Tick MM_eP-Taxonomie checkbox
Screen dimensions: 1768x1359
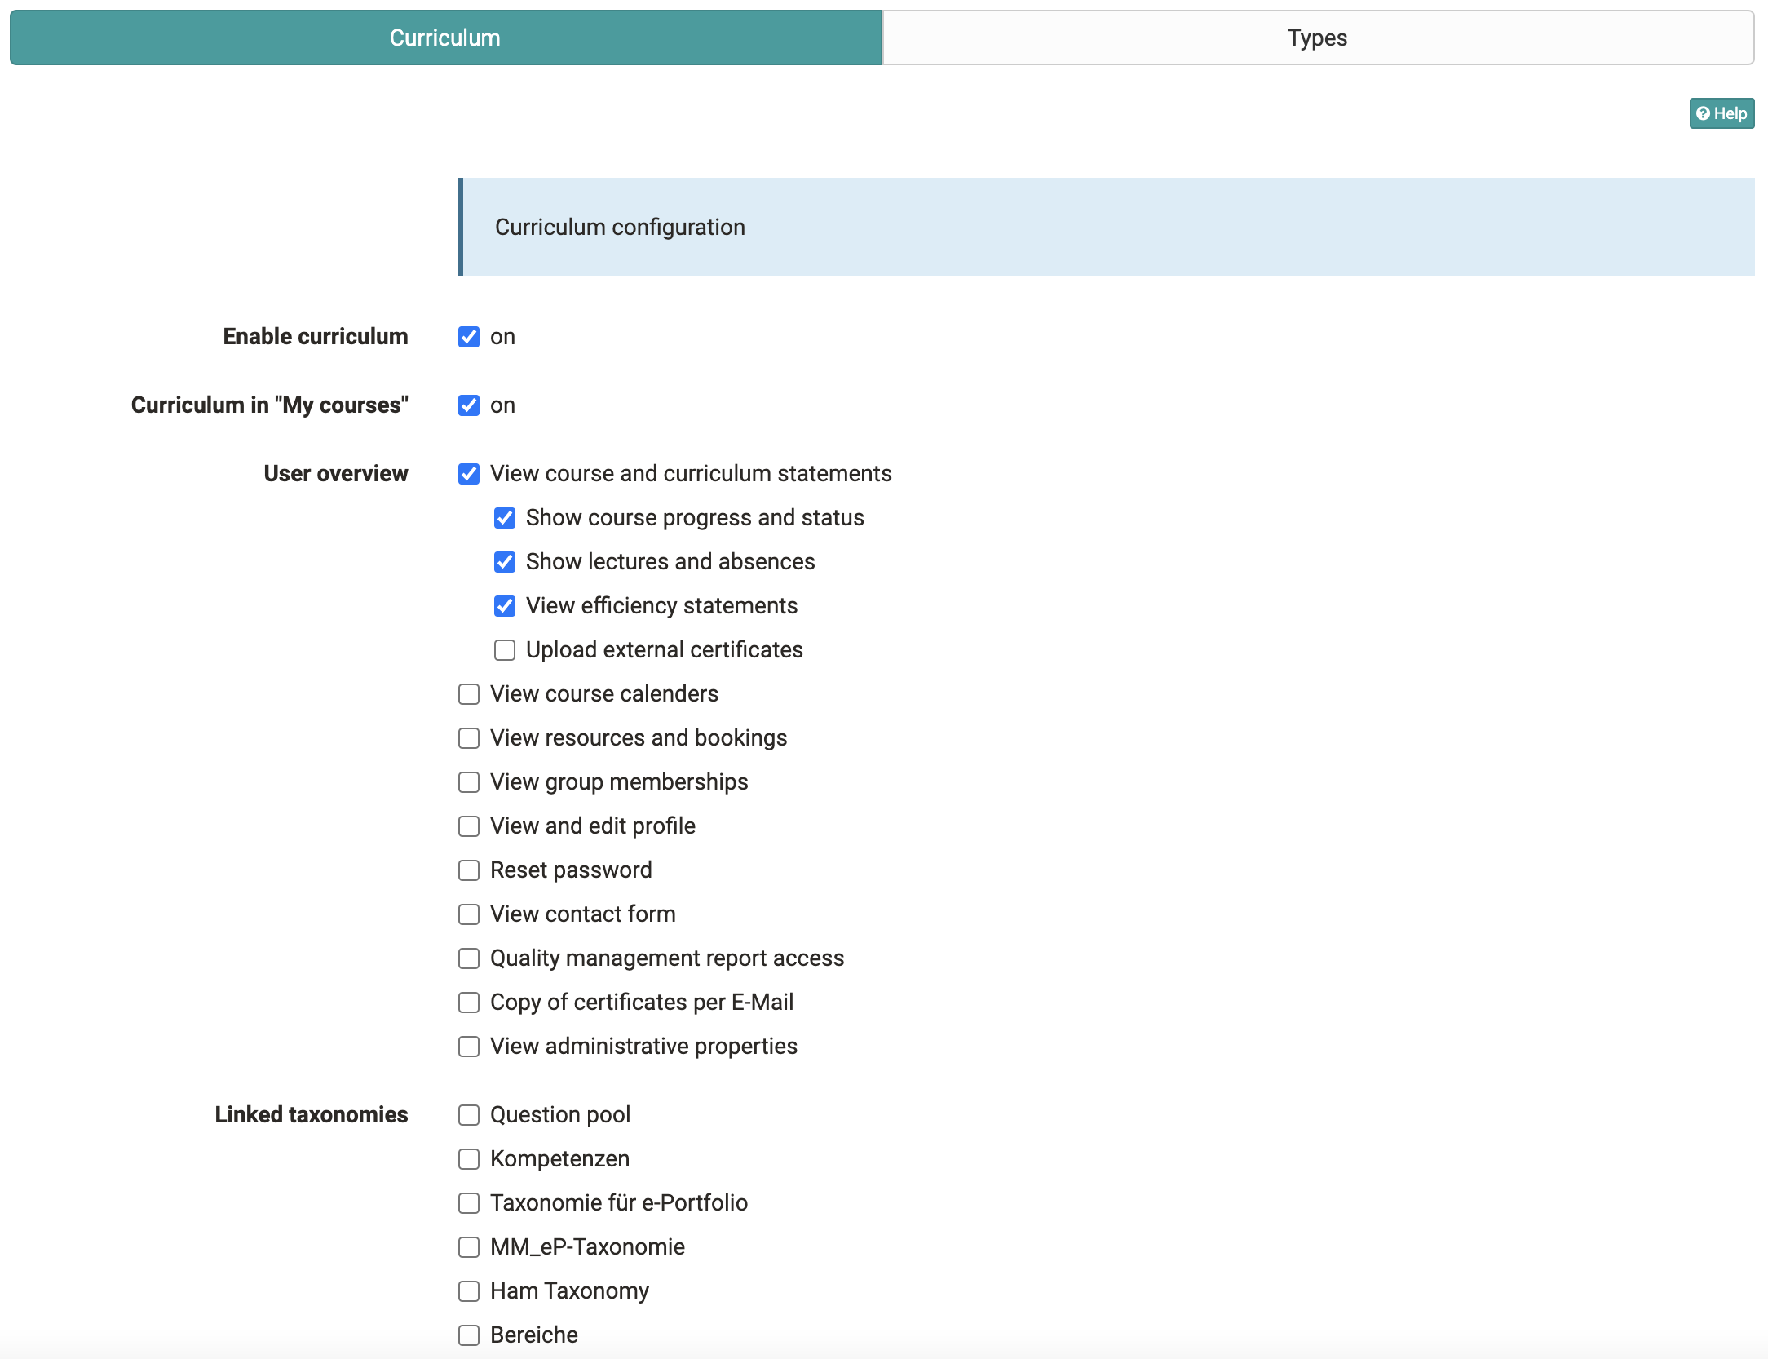469,1247
